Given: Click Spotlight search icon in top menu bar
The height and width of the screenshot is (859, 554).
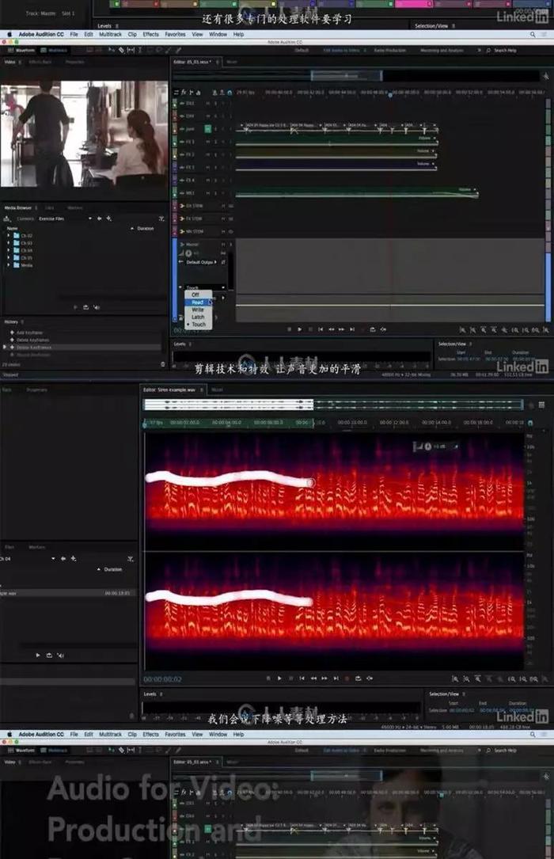Looking at the screenshot, I should 533,35.
